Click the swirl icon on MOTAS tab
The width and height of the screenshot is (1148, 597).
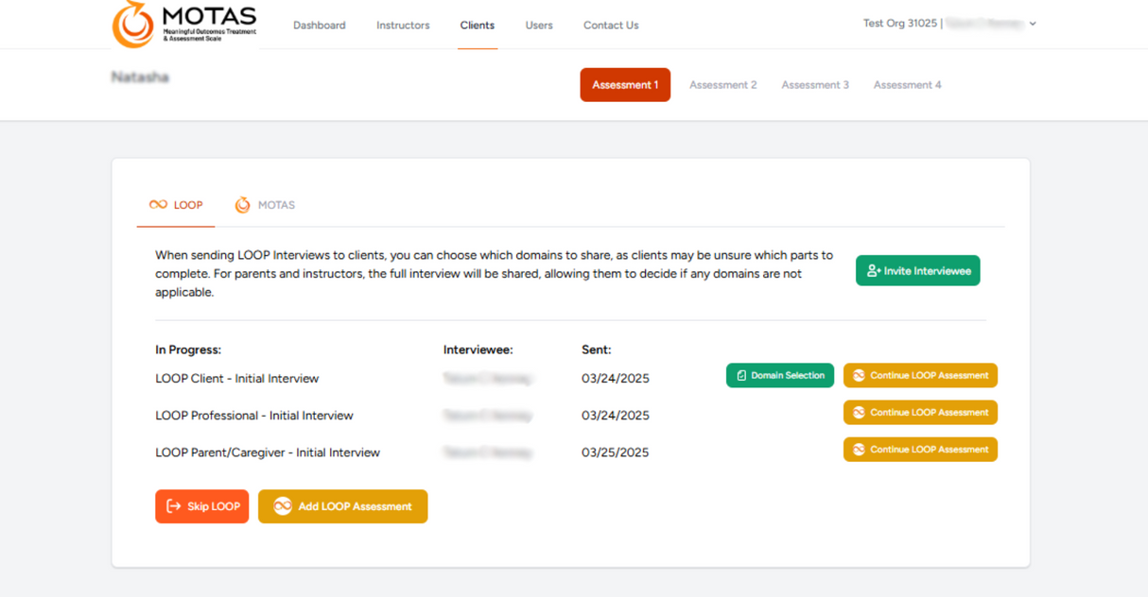coord(243,205)
